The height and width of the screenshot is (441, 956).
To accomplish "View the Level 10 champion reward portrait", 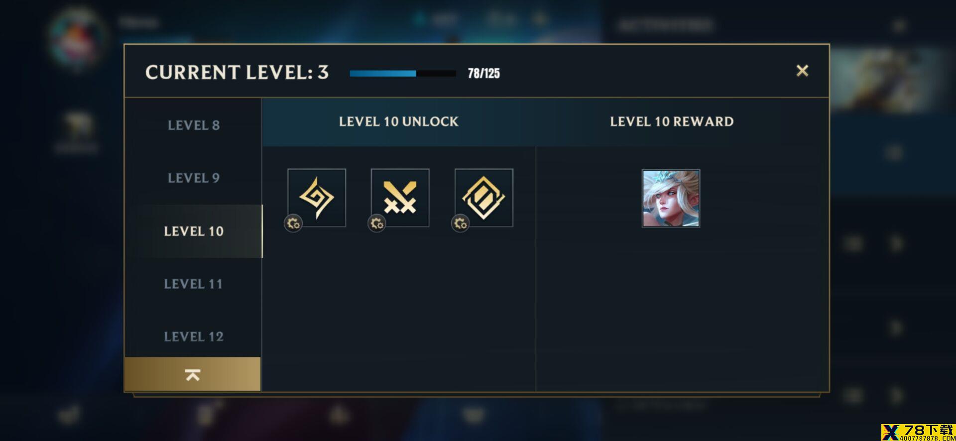I will pyautogui.click(x=671, y=198).
